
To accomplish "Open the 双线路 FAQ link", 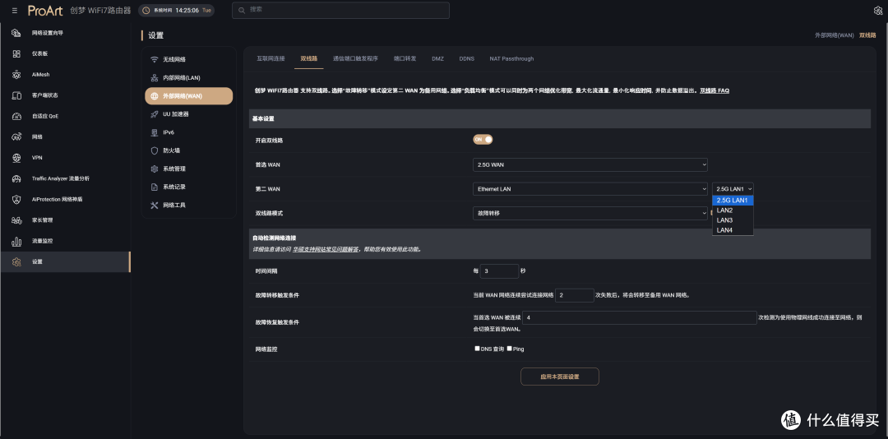I will pos(715,90).
